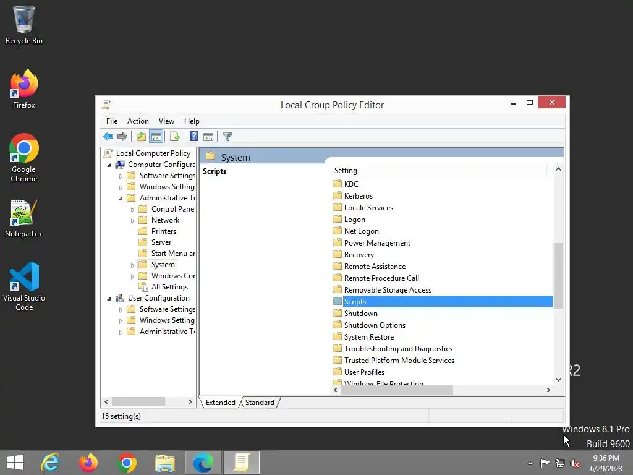
Task: Click scroll-up arrow of settings list
Action: (x=558, y=169)
